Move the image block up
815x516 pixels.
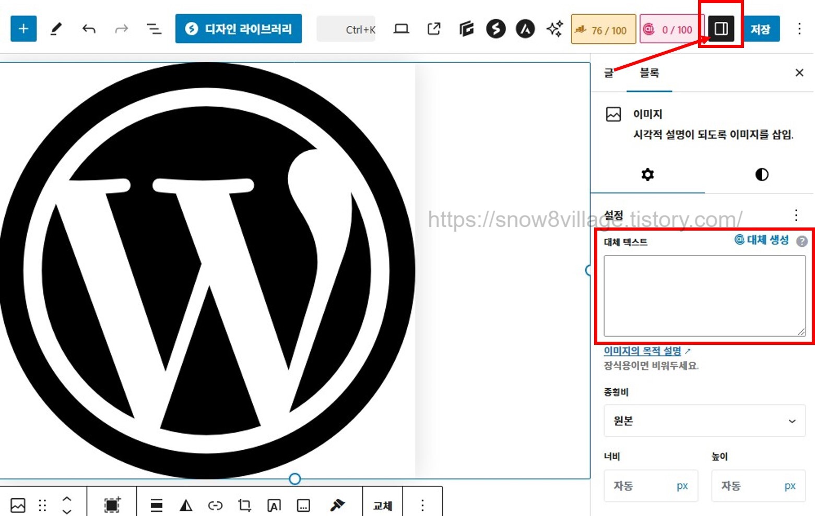pyautogui.click(x=67, y=499)
